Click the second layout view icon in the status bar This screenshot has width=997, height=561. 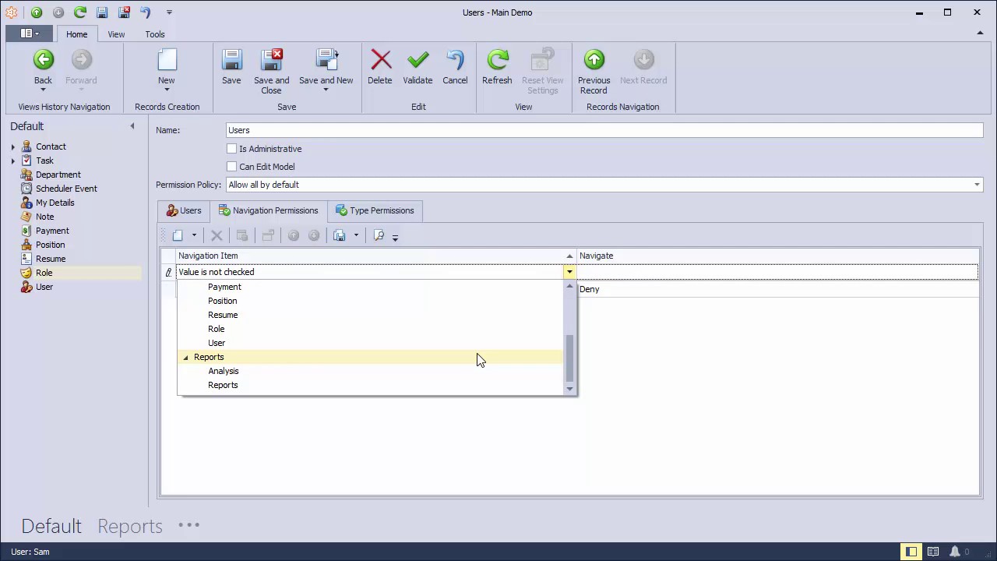[x=933, y=552]
